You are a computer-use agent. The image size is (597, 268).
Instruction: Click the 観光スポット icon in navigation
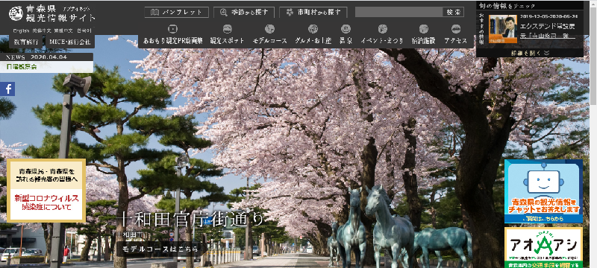(227, 29)
